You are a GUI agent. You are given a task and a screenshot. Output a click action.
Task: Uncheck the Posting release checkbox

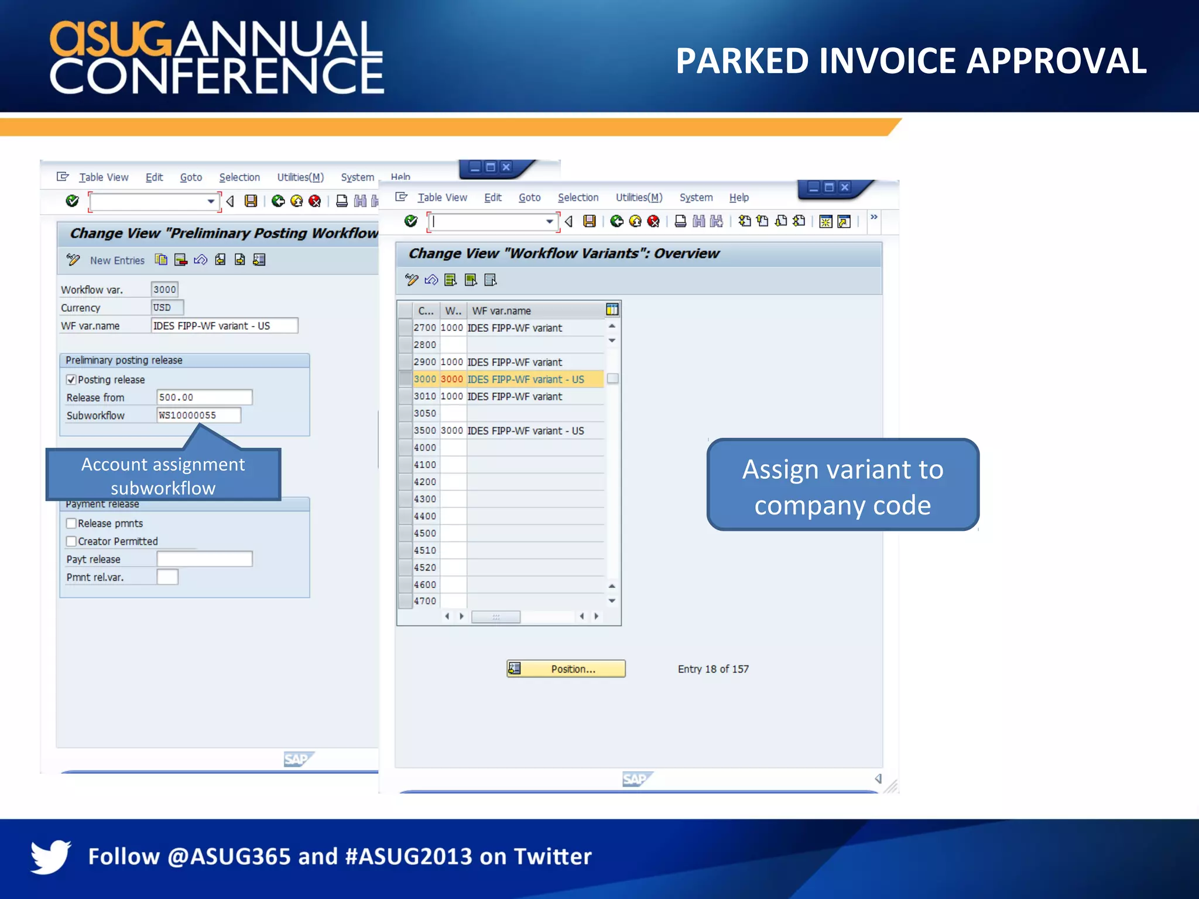point(71,379)
